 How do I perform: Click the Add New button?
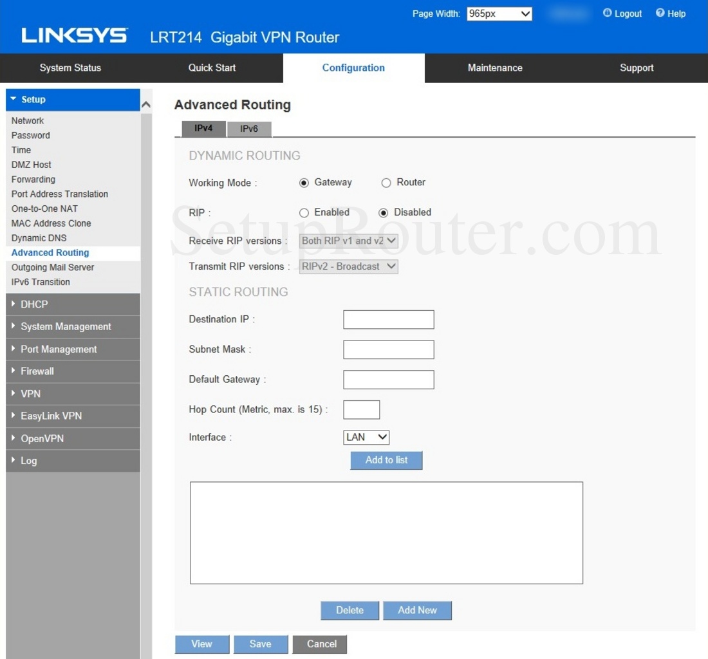tap(417, 611)
